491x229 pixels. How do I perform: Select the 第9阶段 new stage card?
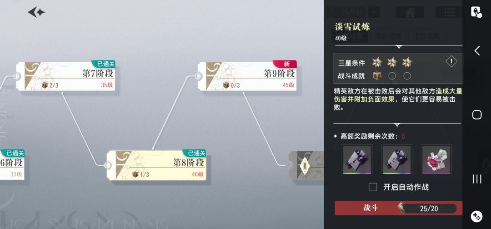coord(247,76)
